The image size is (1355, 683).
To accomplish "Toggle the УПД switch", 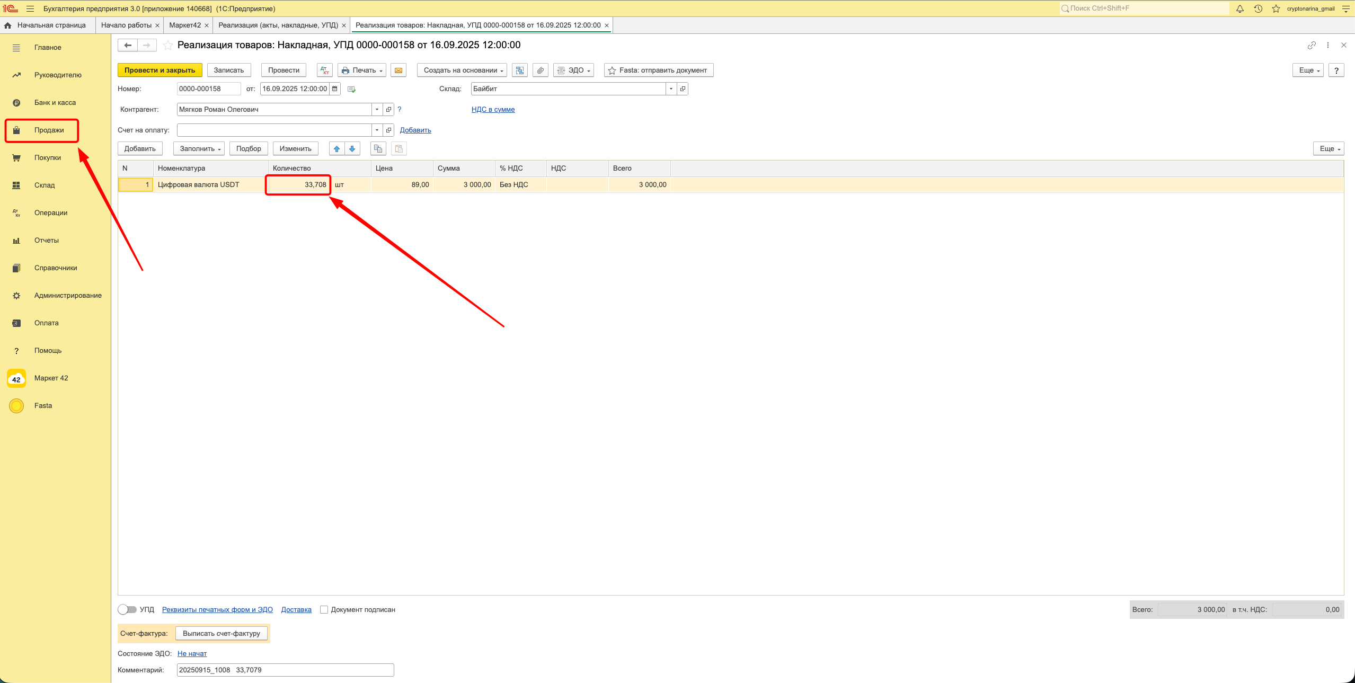I will [127, 609].
